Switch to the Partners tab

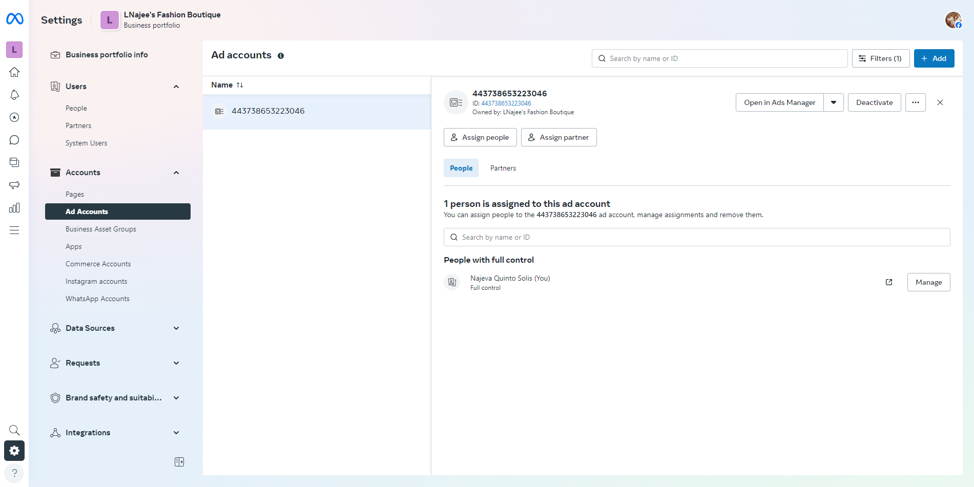pyautogui.click(x=503, y=168)
